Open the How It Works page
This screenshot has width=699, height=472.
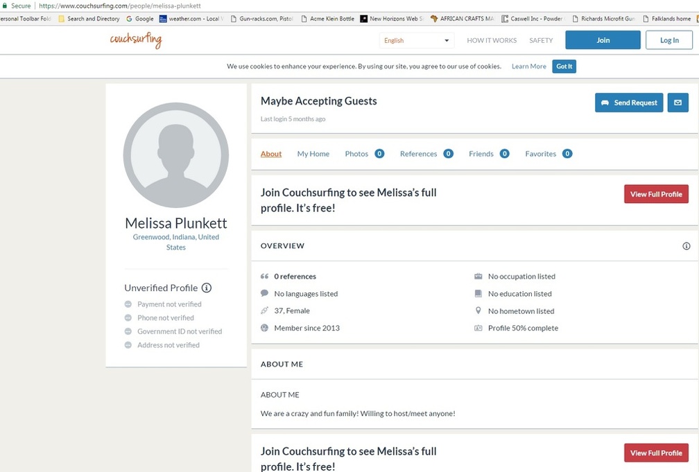pos(492,41)
